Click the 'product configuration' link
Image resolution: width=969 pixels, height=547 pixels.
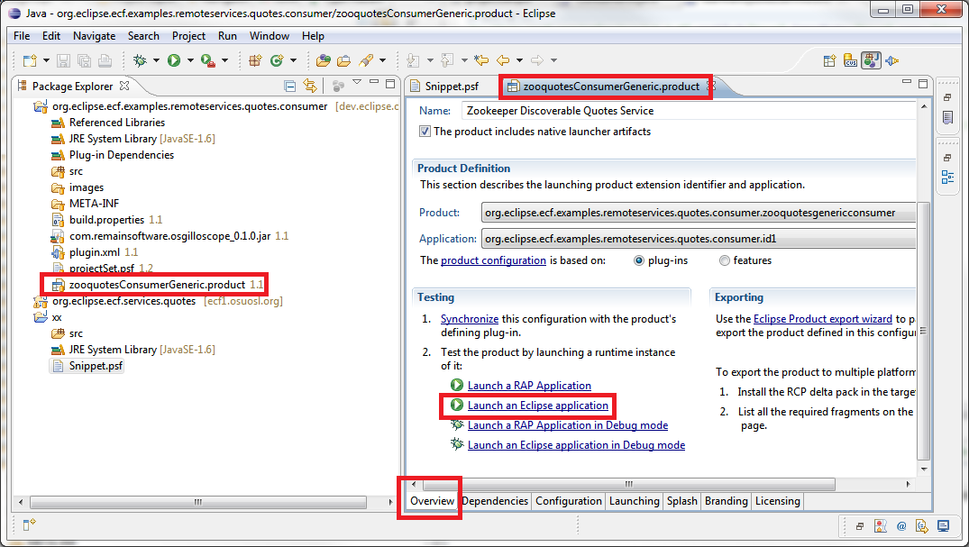(x=493, y=260)
